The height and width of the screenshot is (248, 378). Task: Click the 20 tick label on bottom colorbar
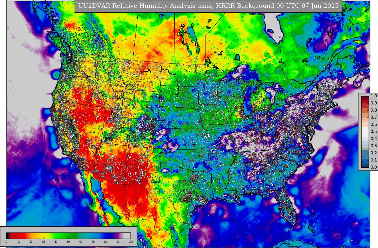point(31,242)
